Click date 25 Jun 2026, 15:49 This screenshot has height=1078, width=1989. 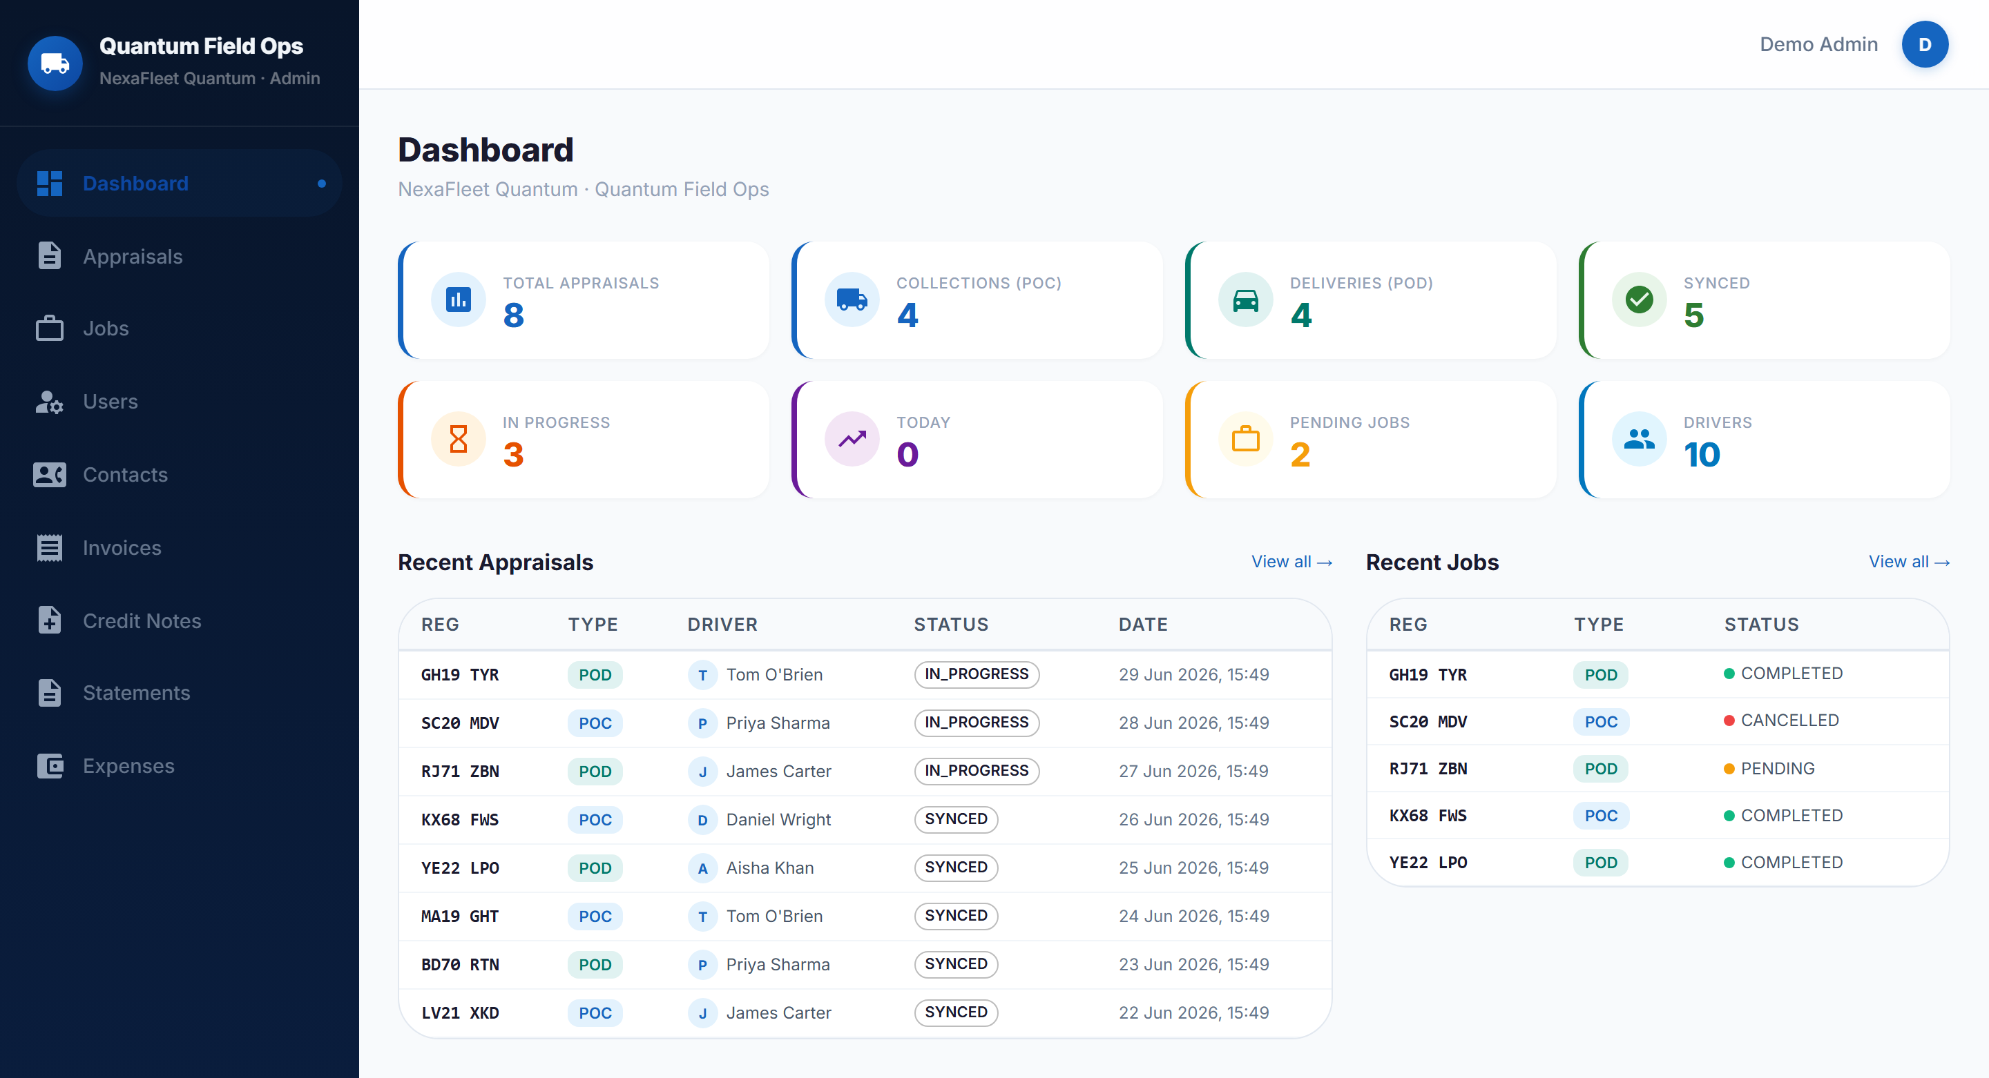click(1193, 868)
